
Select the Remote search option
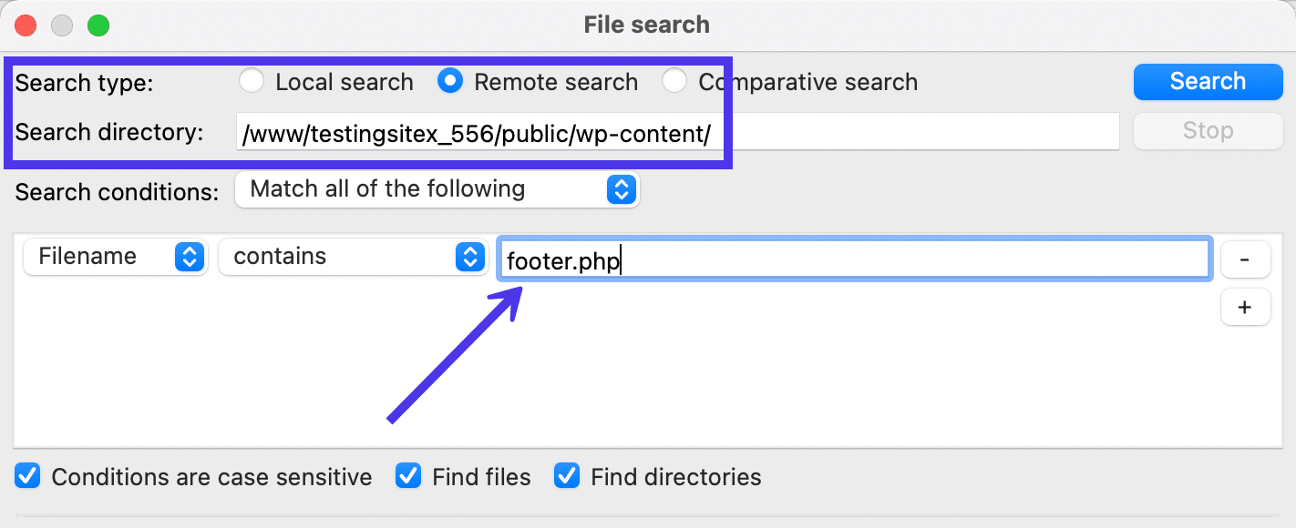pos(450,81)
